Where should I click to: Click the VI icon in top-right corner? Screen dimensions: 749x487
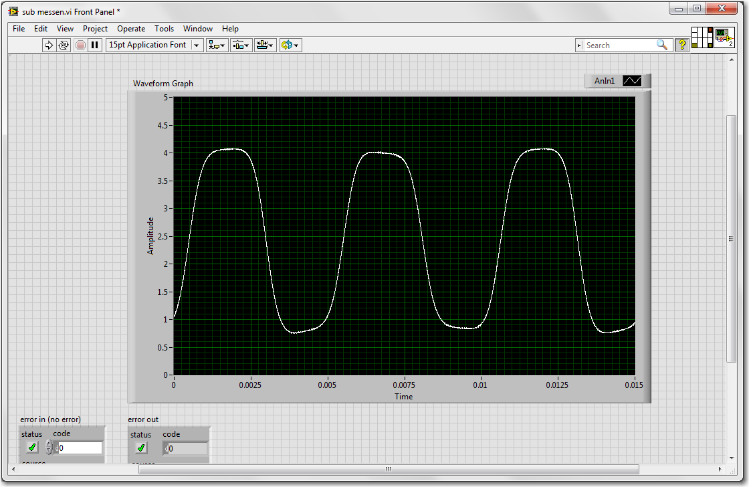pos(724,37)
